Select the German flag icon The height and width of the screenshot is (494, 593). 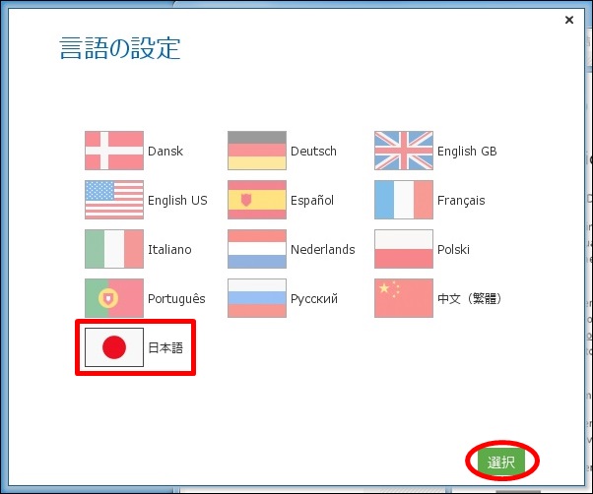tap(257, 151)
